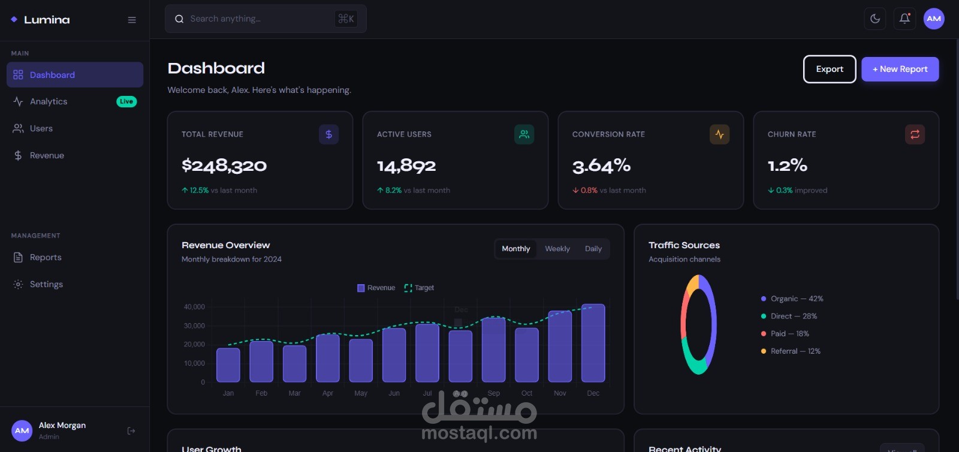Click the Users people icon in sidebar
The height and width of the screenshot is (452, 959).
[x=18, y=128]
